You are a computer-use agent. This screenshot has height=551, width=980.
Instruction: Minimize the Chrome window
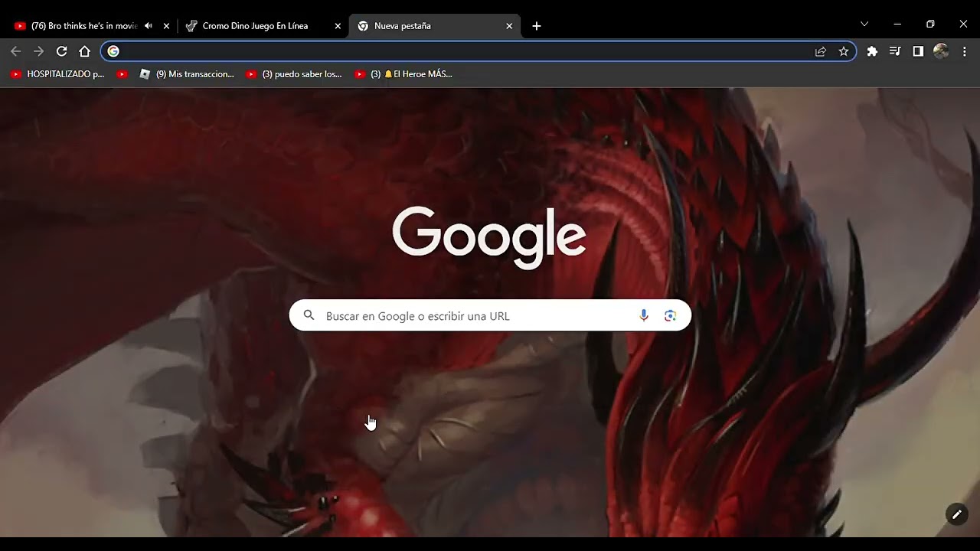(897, 24)
